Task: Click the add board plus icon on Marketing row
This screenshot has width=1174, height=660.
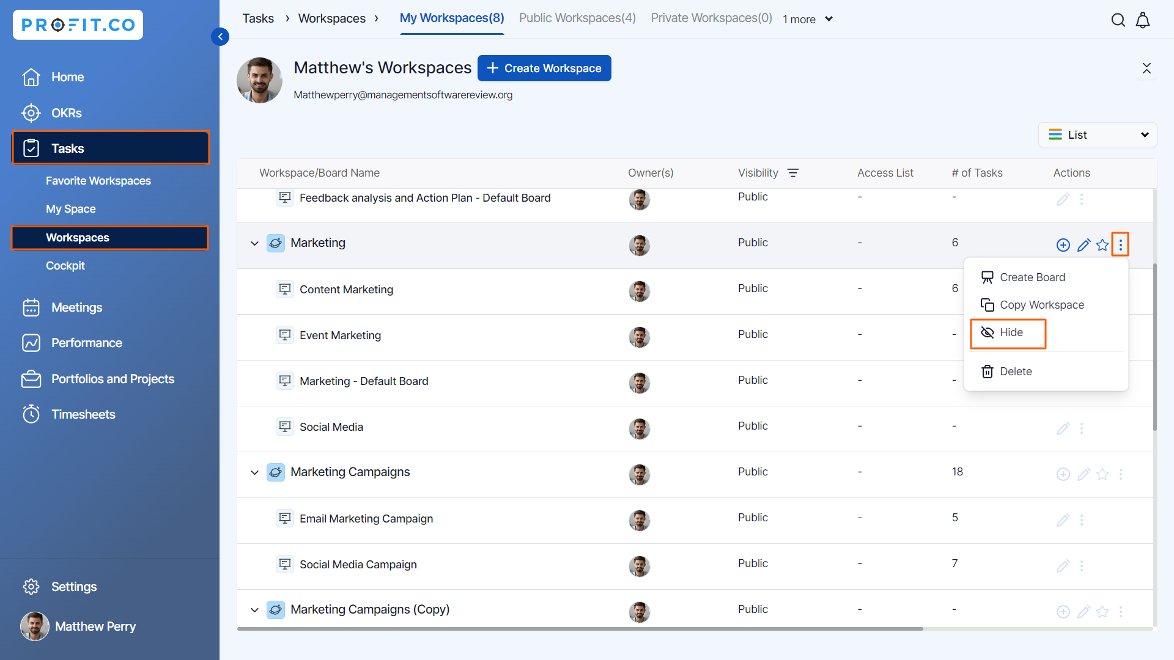Action: tap(1063, 245)
